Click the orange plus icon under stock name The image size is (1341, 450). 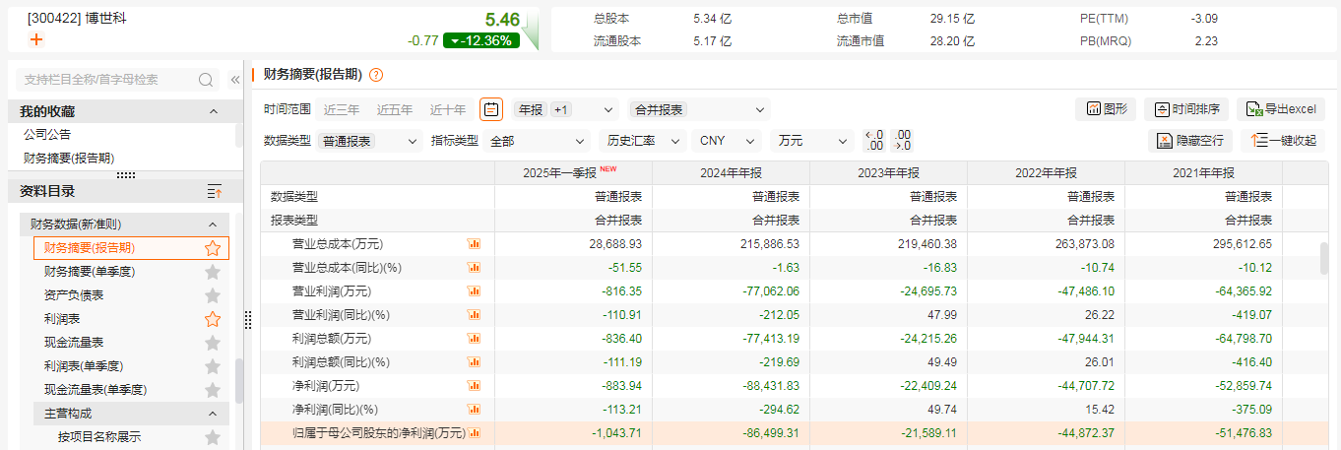[36, 40]
